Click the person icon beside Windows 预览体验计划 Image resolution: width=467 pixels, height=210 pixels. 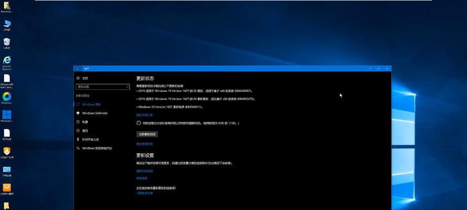click(78, 148)
